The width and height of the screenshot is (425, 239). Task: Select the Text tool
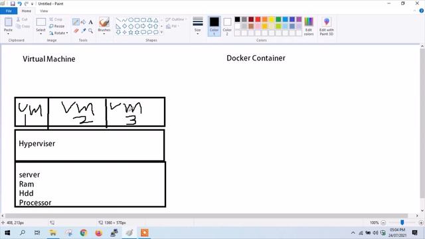tap(90, 22)
